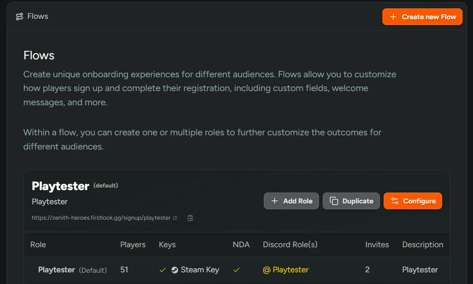
Task: Copy the Playtester signup URL to clipboard
Action: 190,218
